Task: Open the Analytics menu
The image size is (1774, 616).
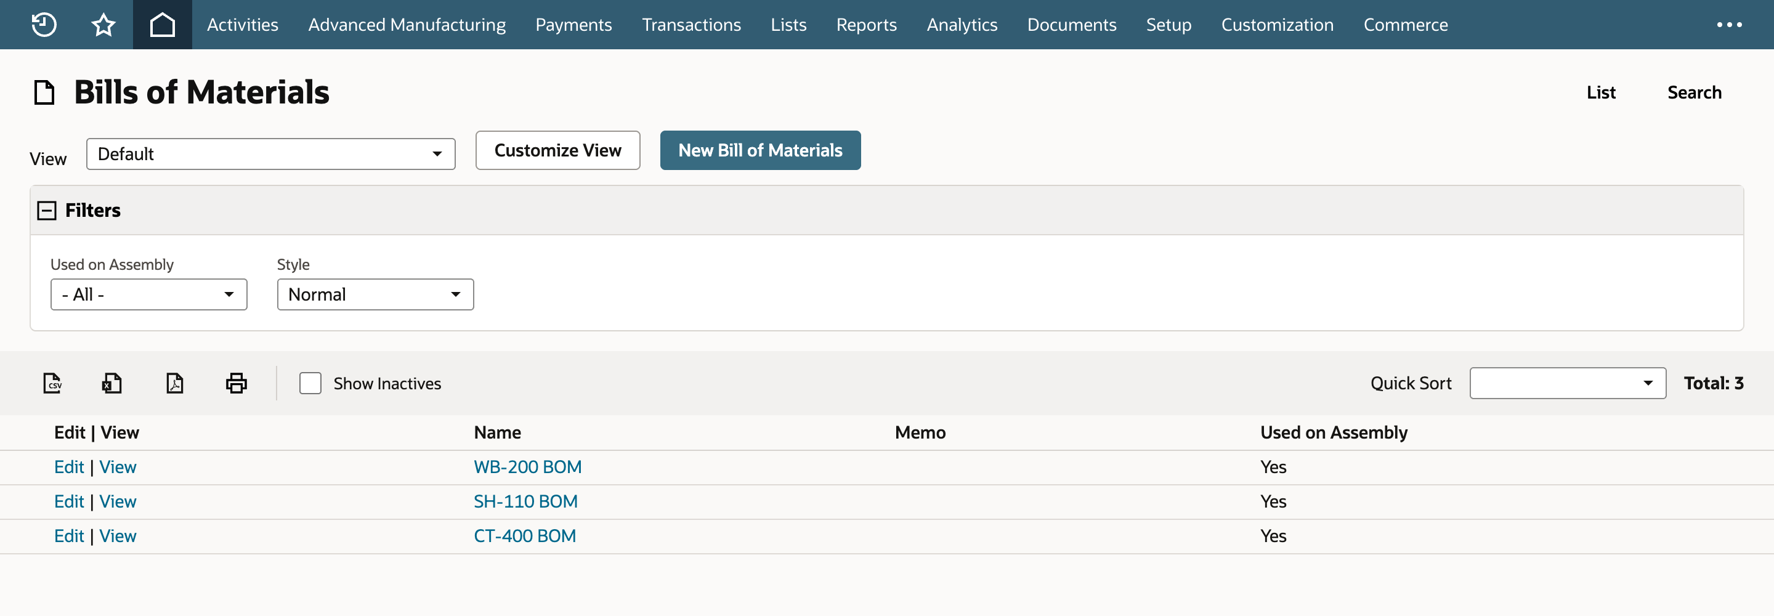Action: coord(962,25)
